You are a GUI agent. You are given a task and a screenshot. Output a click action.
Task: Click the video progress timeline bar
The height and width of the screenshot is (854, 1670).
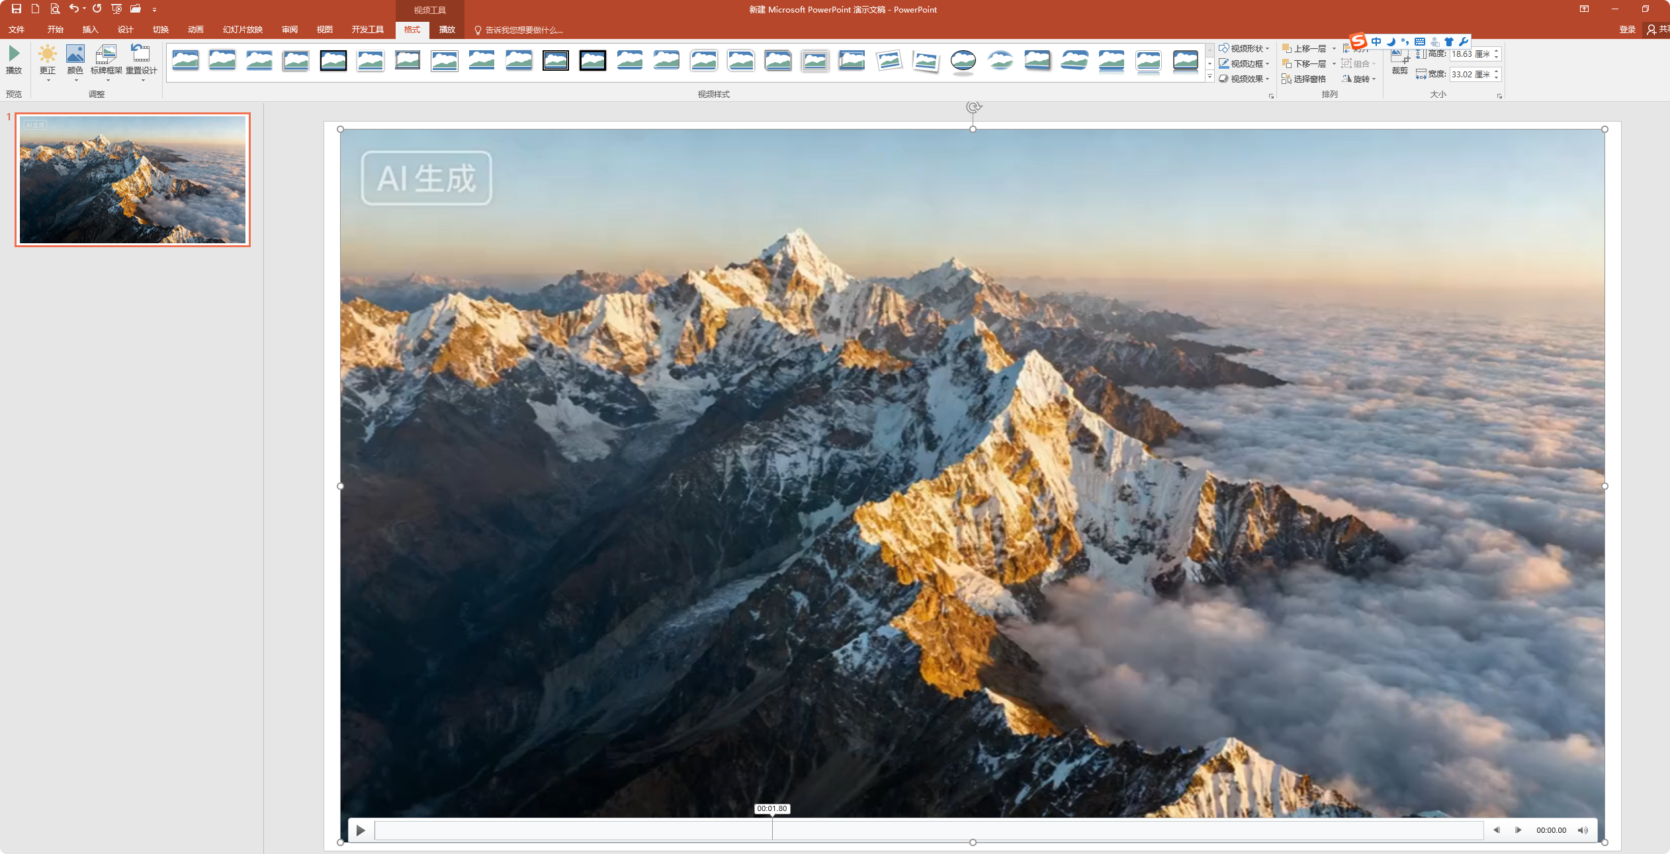pyautogui.click(x=926, y=830)
